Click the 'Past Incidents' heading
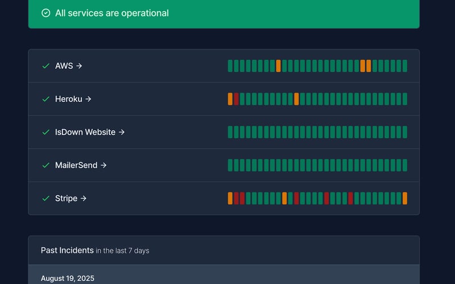This screenshot has width=455, height=284. [67, 250]
